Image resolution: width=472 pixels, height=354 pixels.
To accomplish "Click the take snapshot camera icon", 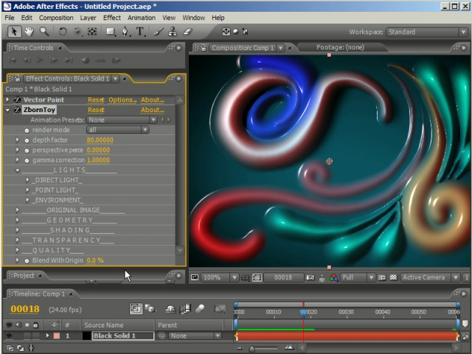I will tap(310, 277).
